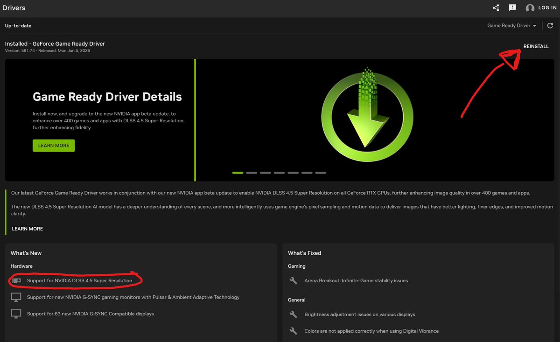Click wrench icon beside Arena Breakout fix

point(294,280)
